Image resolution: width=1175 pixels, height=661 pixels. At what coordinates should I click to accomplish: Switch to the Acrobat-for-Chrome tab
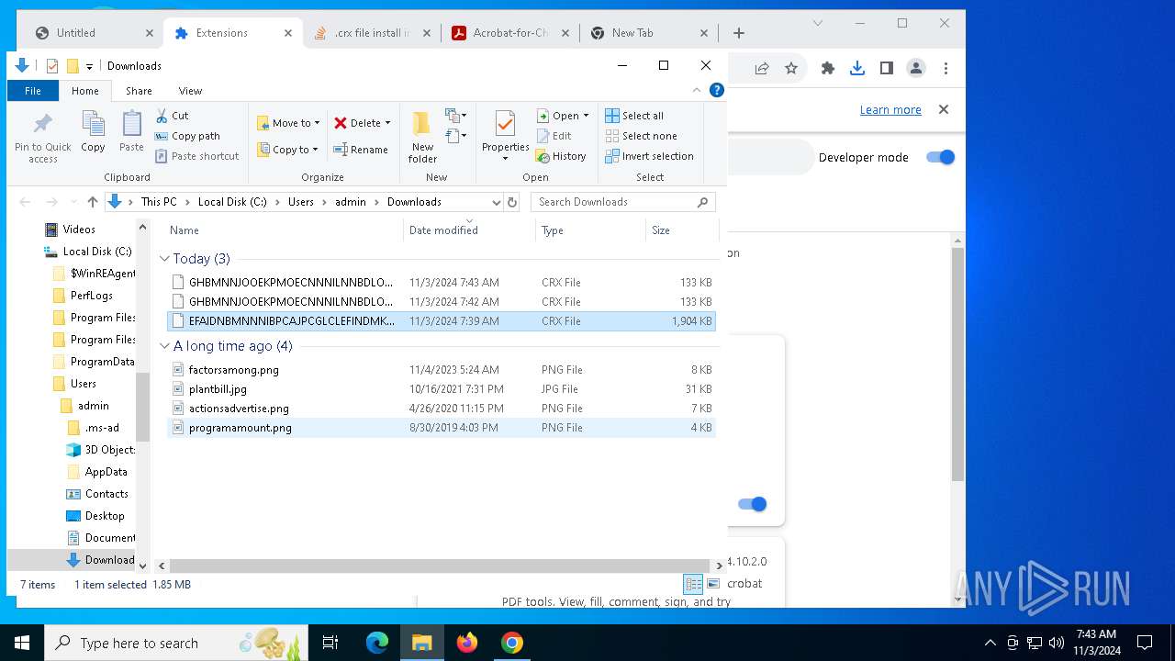tap(509, 33)
